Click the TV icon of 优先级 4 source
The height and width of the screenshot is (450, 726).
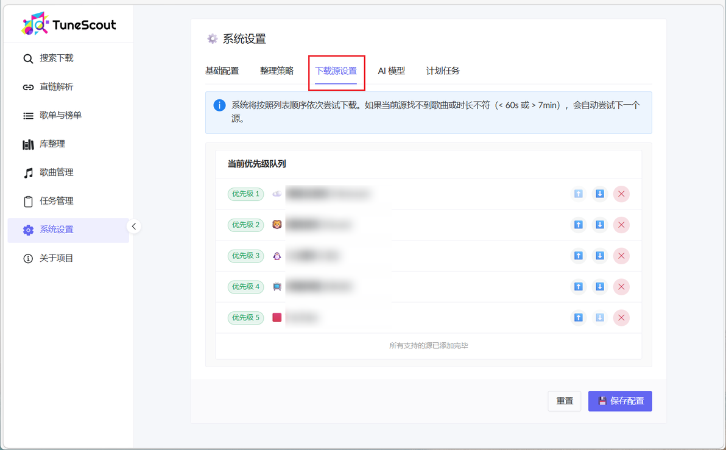tap(277, 287)
